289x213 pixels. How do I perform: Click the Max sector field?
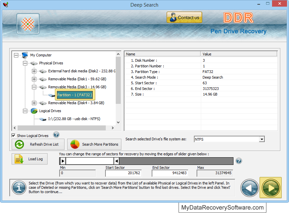coord(215,173)
